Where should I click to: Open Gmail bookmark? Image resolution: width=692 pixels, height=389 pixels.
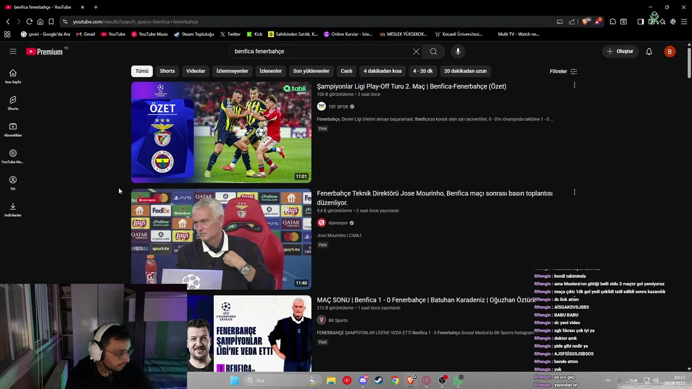(x=85, y=34)
